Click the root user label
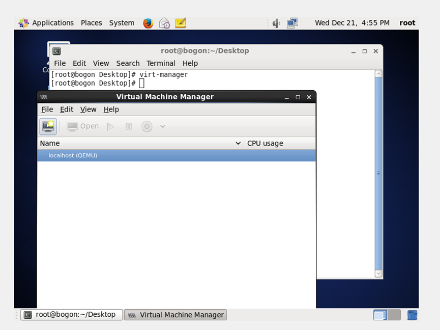 [x=407, y=23]
